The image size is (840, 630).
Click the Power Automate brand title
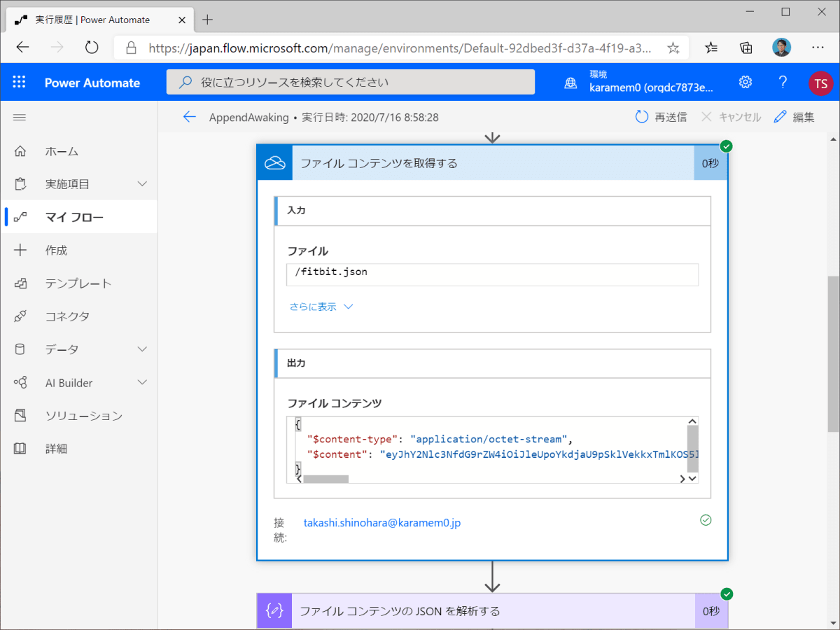tap(92, 83)
